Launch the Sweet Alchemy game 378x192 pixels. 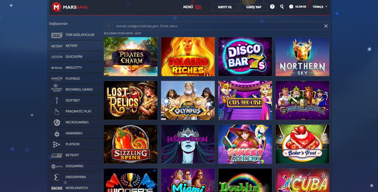coord(245,144)
